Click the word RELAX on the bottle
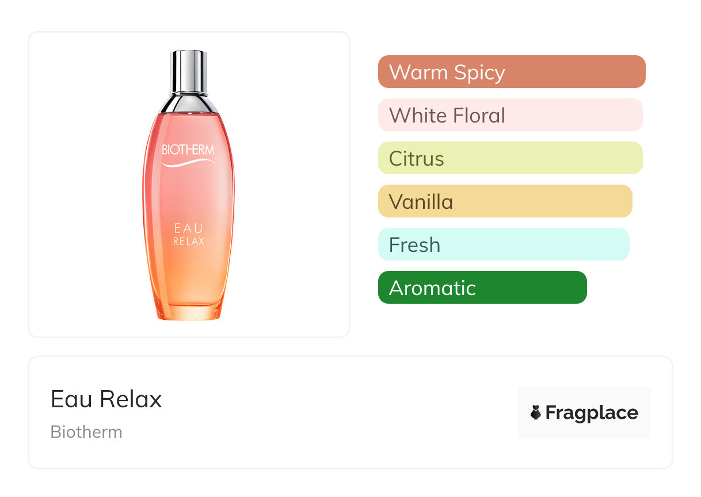The width and height of the screenshot is (701, 497). pyautogui.click(x=189, y=242)
